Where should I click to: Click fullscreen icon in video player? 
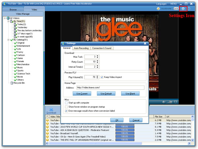point(176,102)
